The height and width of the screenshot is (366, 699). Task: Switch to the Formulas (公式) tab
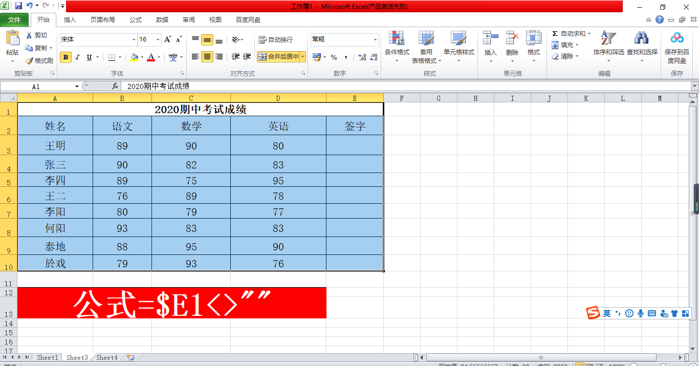(x=136, y=20)
